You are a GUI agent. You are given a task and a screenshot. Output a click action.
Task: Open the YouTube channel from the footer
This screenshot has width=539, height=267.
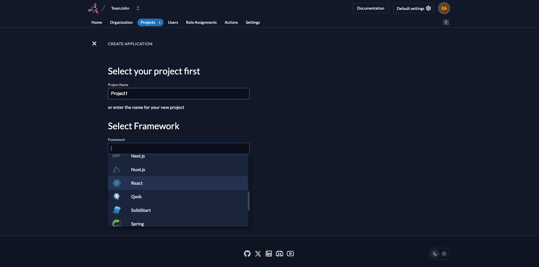pyautogui.click(x=290, y=253)
